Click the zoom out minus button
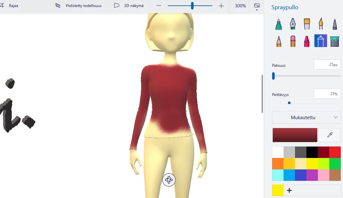Screen dimensions: 343x198 click(159, 6)
